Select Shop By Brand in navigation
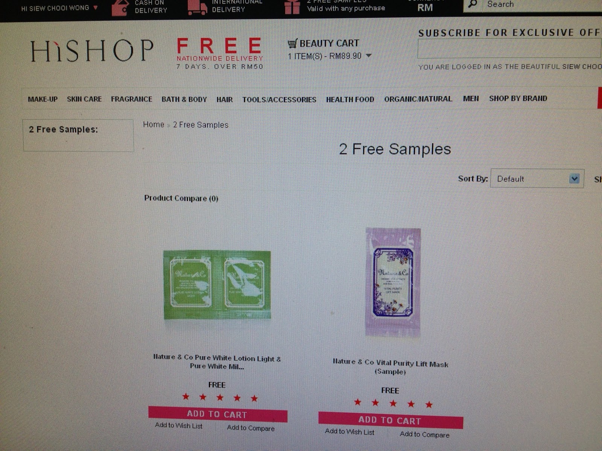 tap(518, 98)
